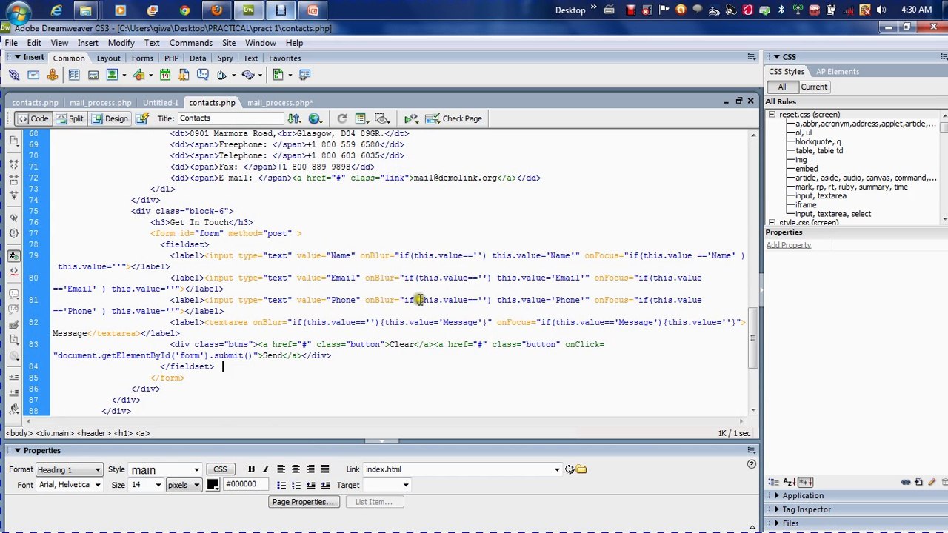Image resolution: width=948 pixels, height=533 pixels.
Task: Click the Title input field
Action: [x=230, y=118]
